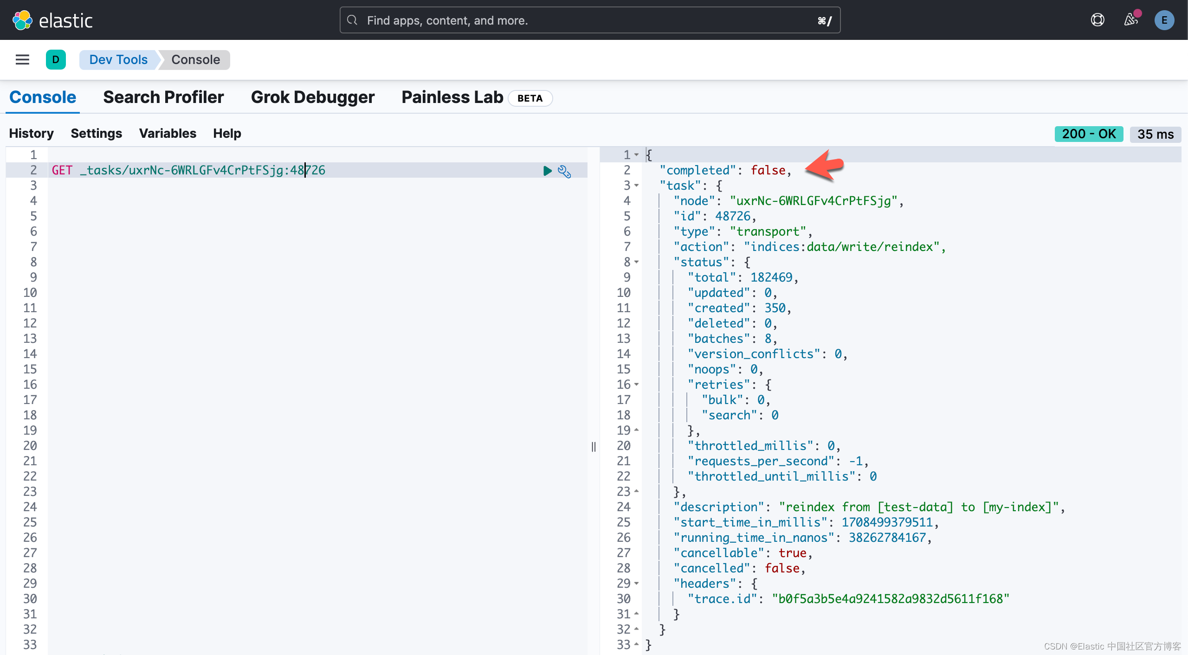Open the Grok Debugger tab
This screenshot has height=655, width=1188.
[312, 97]
